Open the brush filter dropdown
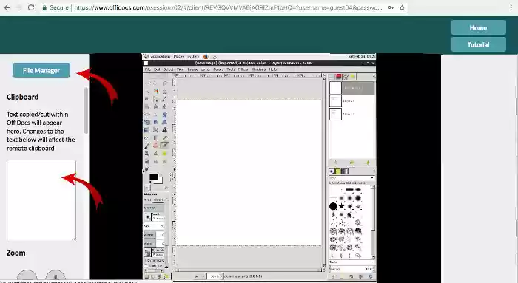Screen dimensions: 518x283 351,178
